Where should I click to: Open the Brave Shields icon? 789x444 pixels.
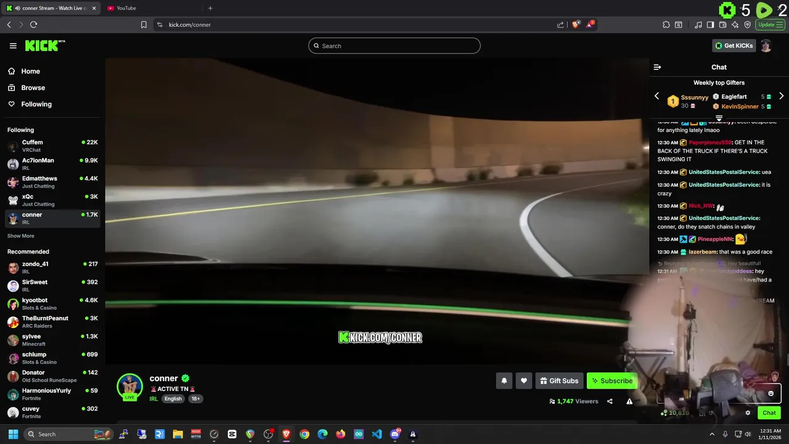tap(576, 25)
